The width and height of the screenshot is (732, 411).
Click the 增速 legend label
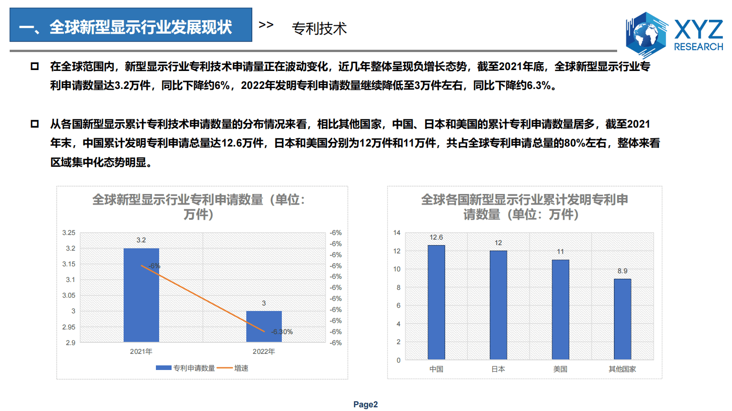pos(241,368)
